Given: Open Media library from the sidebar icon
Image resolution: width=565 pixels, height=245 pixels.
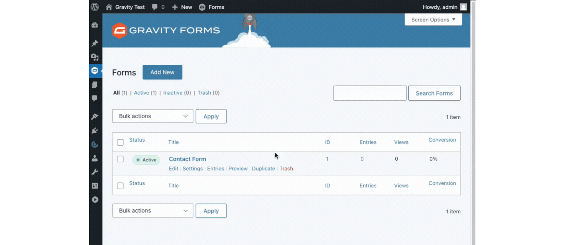Looking at the screenshot, I should click(95, 57).
